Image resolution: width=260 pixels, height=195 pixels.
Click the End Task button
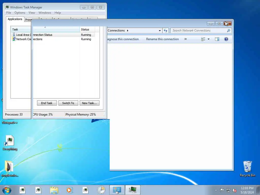pyautogui.click(x=47, y=103)
